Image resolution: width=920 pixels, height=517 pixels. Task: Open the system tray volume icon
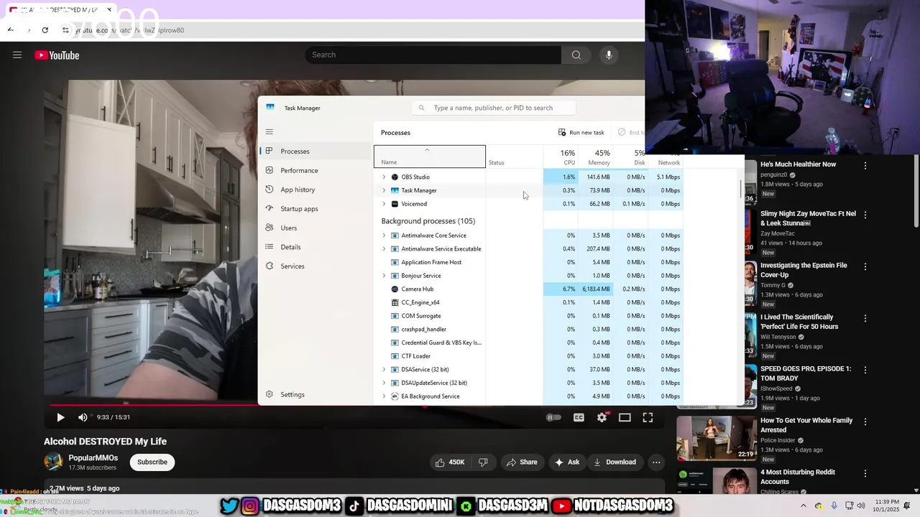pyautogui.click(x=862, y=506)
